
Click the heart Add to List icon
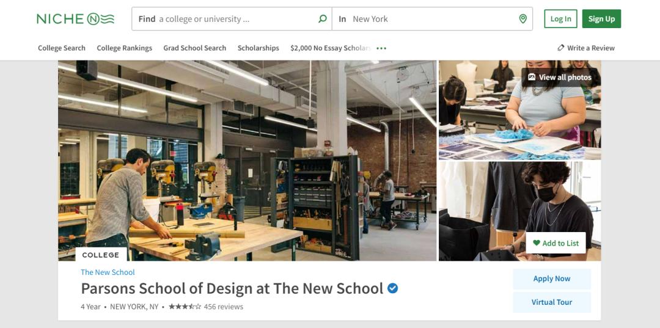(537, 243)
